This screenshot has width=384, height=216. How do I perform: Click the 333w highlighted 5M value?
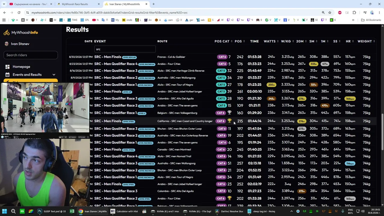[x=313, y=64]
